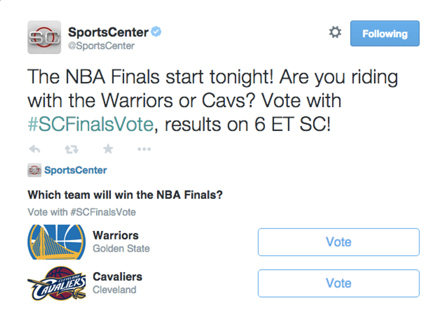
Task: Open the SportsCenter link in the poll card
Action: pyautogui.click(x=76, y=170)
